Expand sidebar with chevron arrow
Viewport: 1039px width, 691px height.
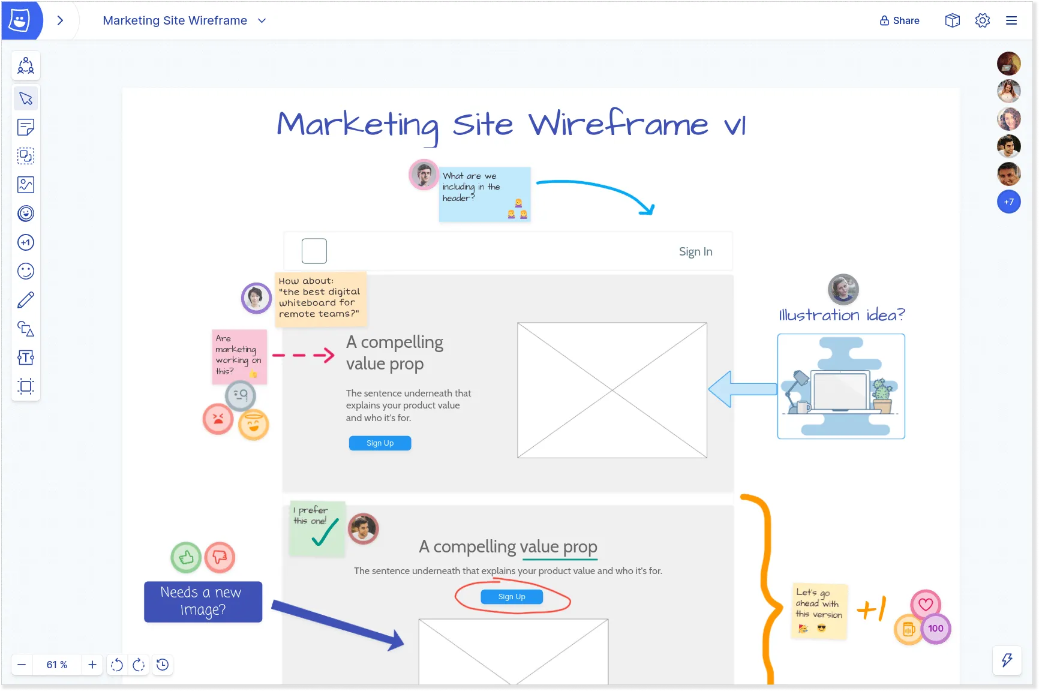(x=60, y=20)
